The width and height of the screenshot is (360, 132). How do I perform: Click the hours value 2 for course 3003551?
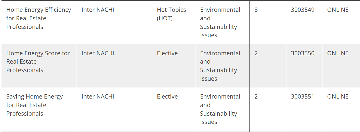(256, 97)
